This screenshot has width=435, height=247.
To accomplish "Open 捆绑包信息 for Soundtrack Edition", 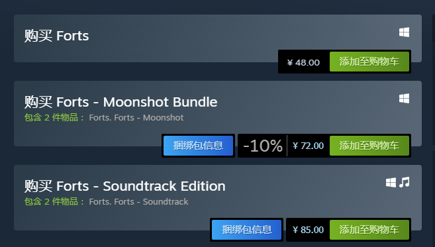I will [x=246, y=230].
